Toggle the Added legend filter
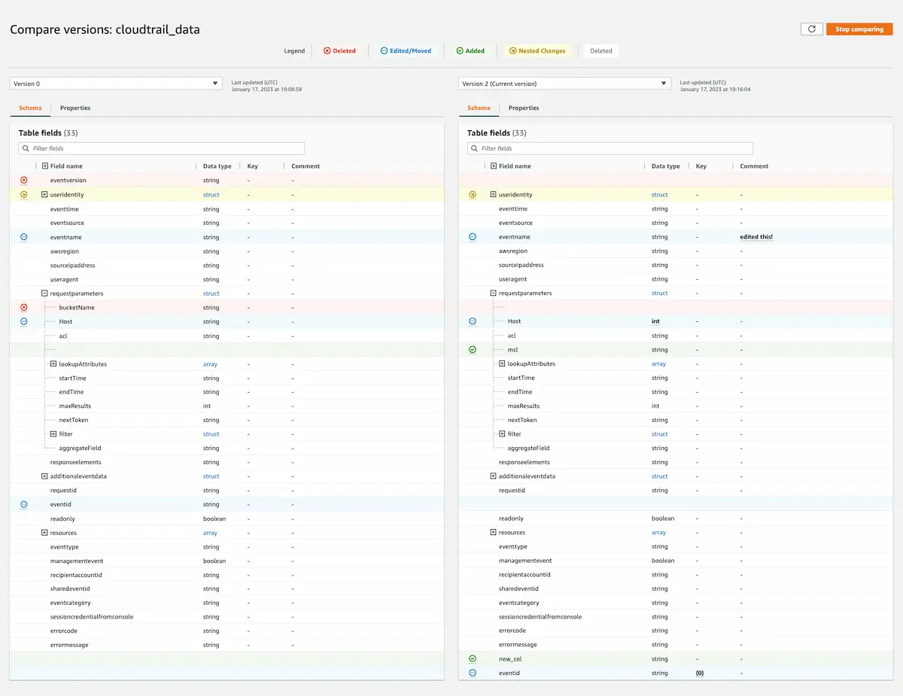Image resolution: width=903 pixels, height=696 pixels. (x=470, y=50)
